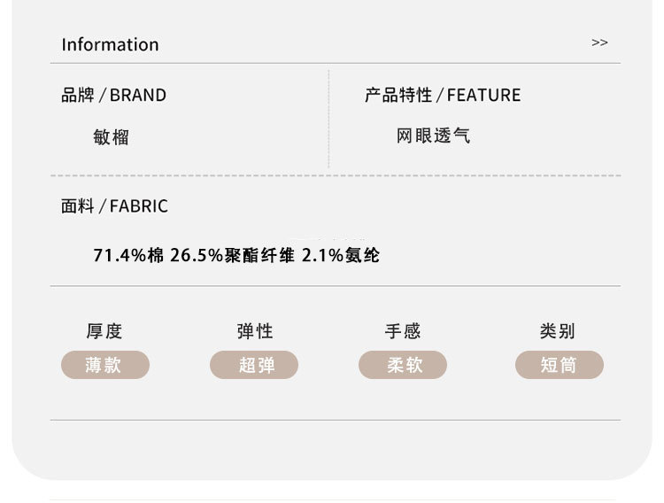This screenshot has height=503, width=664.
Task: Click the 厚度 thickness label
Action: click(x=104, y=331)
